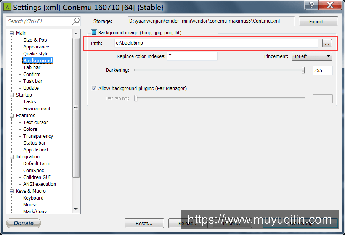Click the search magnifier icon

coord(76,21)
